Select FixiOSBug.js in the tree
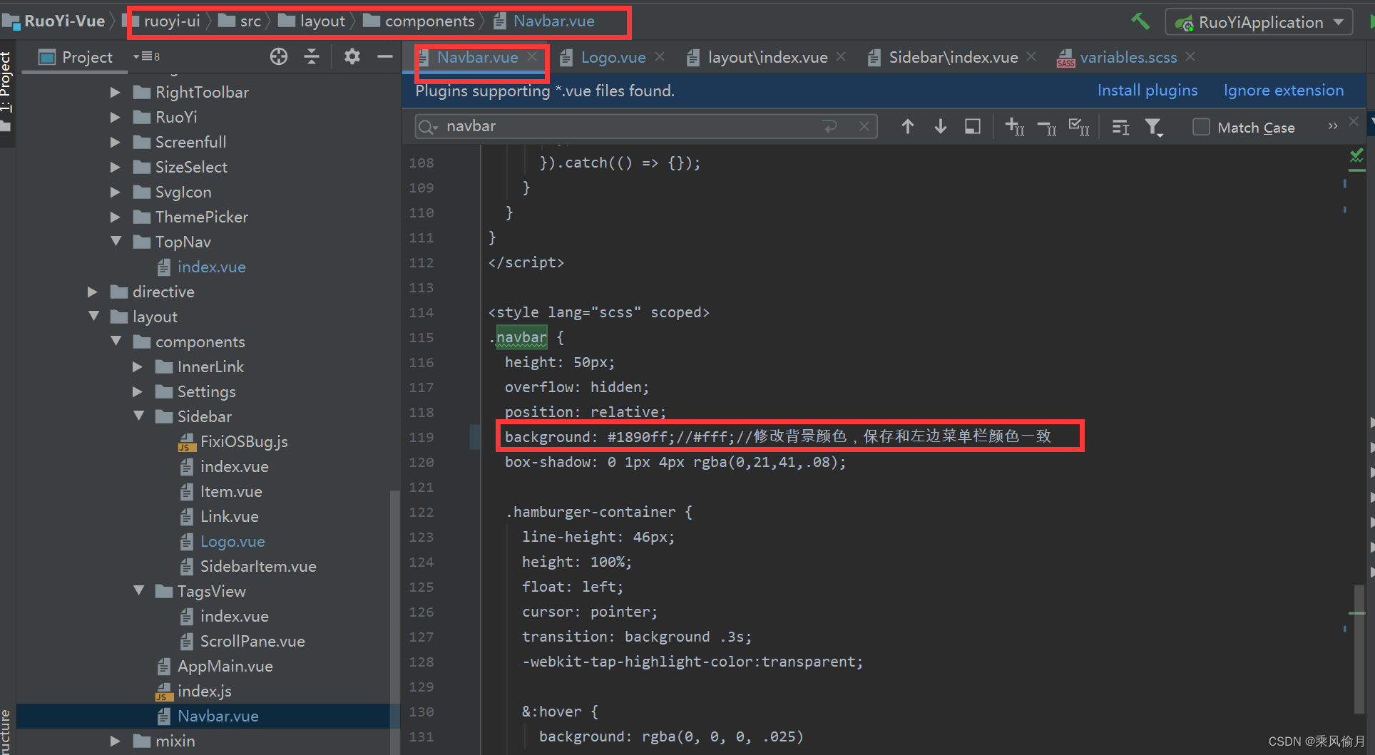The image size is (1375, 755). coord(232,441)
